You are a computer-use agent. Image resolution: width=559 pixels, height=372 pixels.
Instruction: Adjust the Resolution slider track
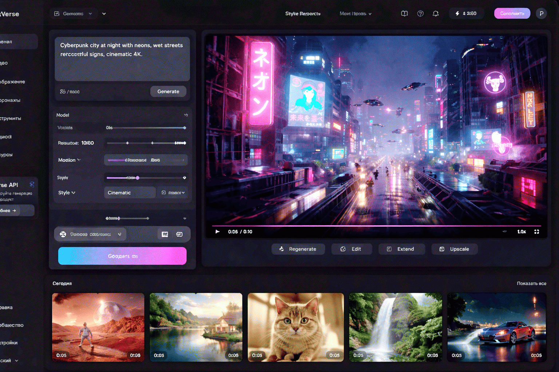click(146, 143)
